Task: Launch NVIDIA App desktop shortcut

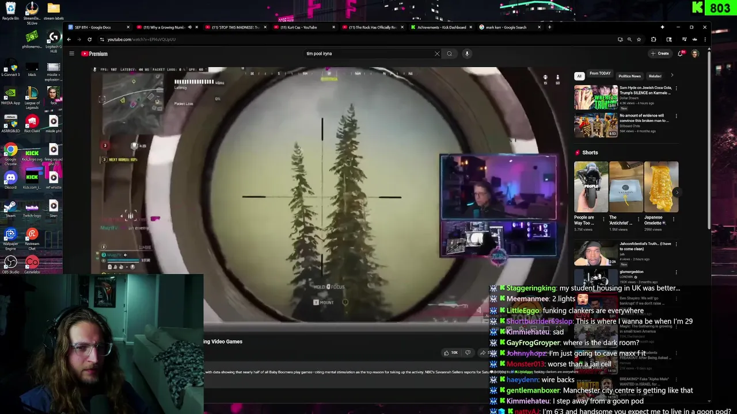Action: tap(10, 95)
